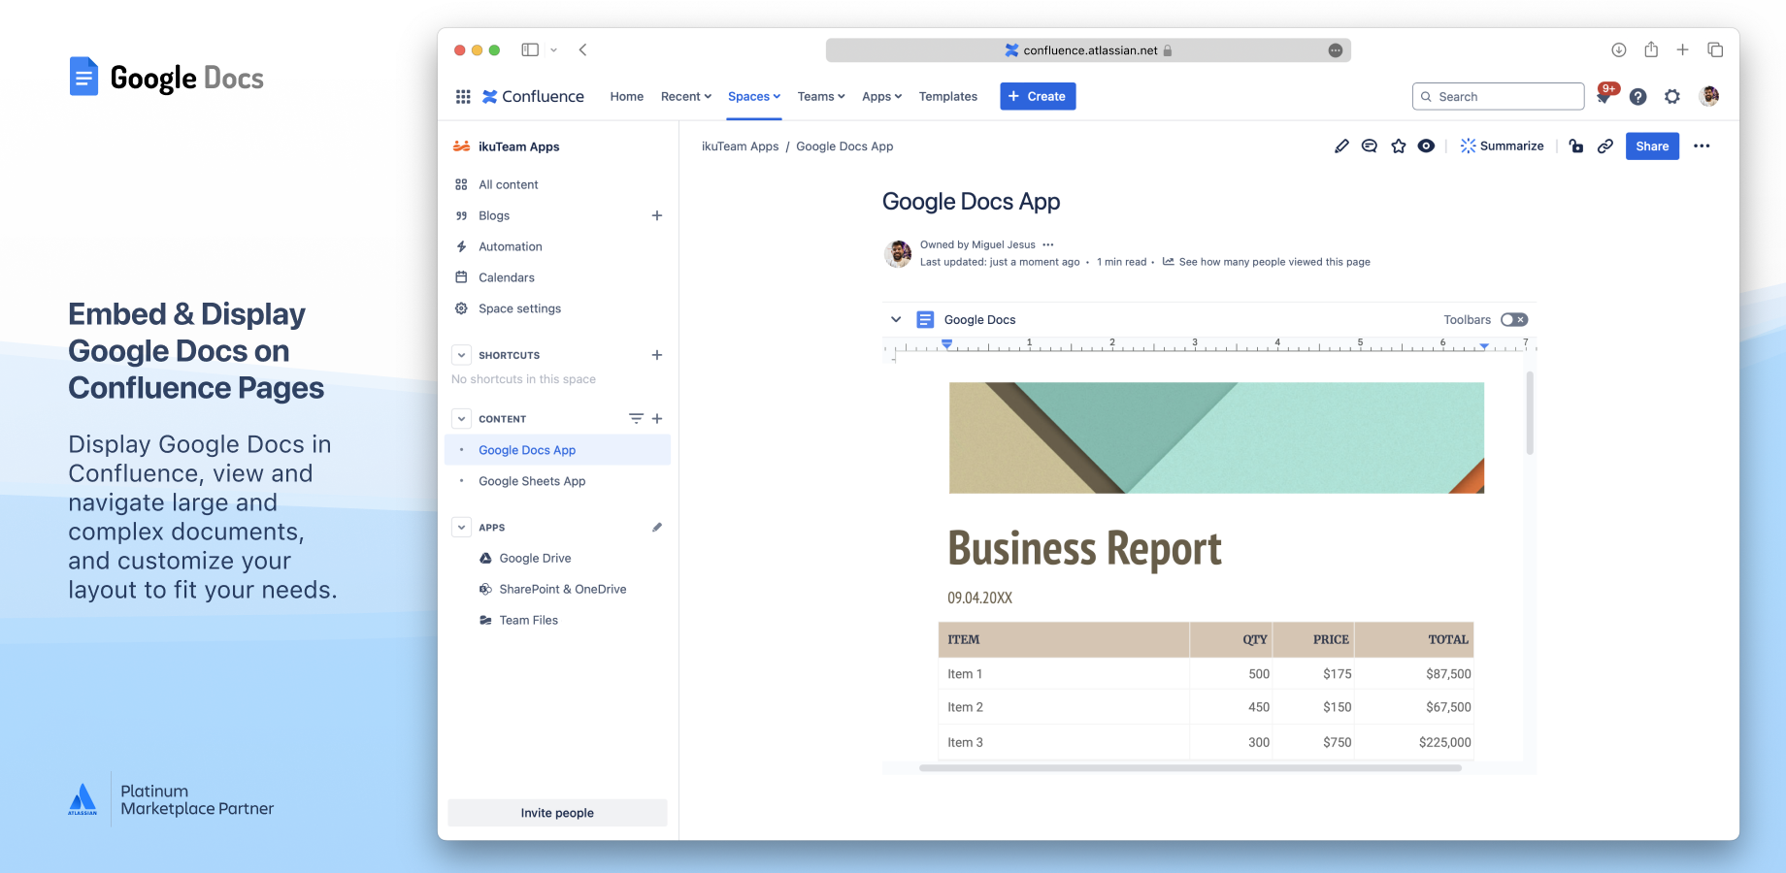Open the app switcher grid icon
Image resolution: width=1786 pixels, height=873 pixels.
(463, 96)
